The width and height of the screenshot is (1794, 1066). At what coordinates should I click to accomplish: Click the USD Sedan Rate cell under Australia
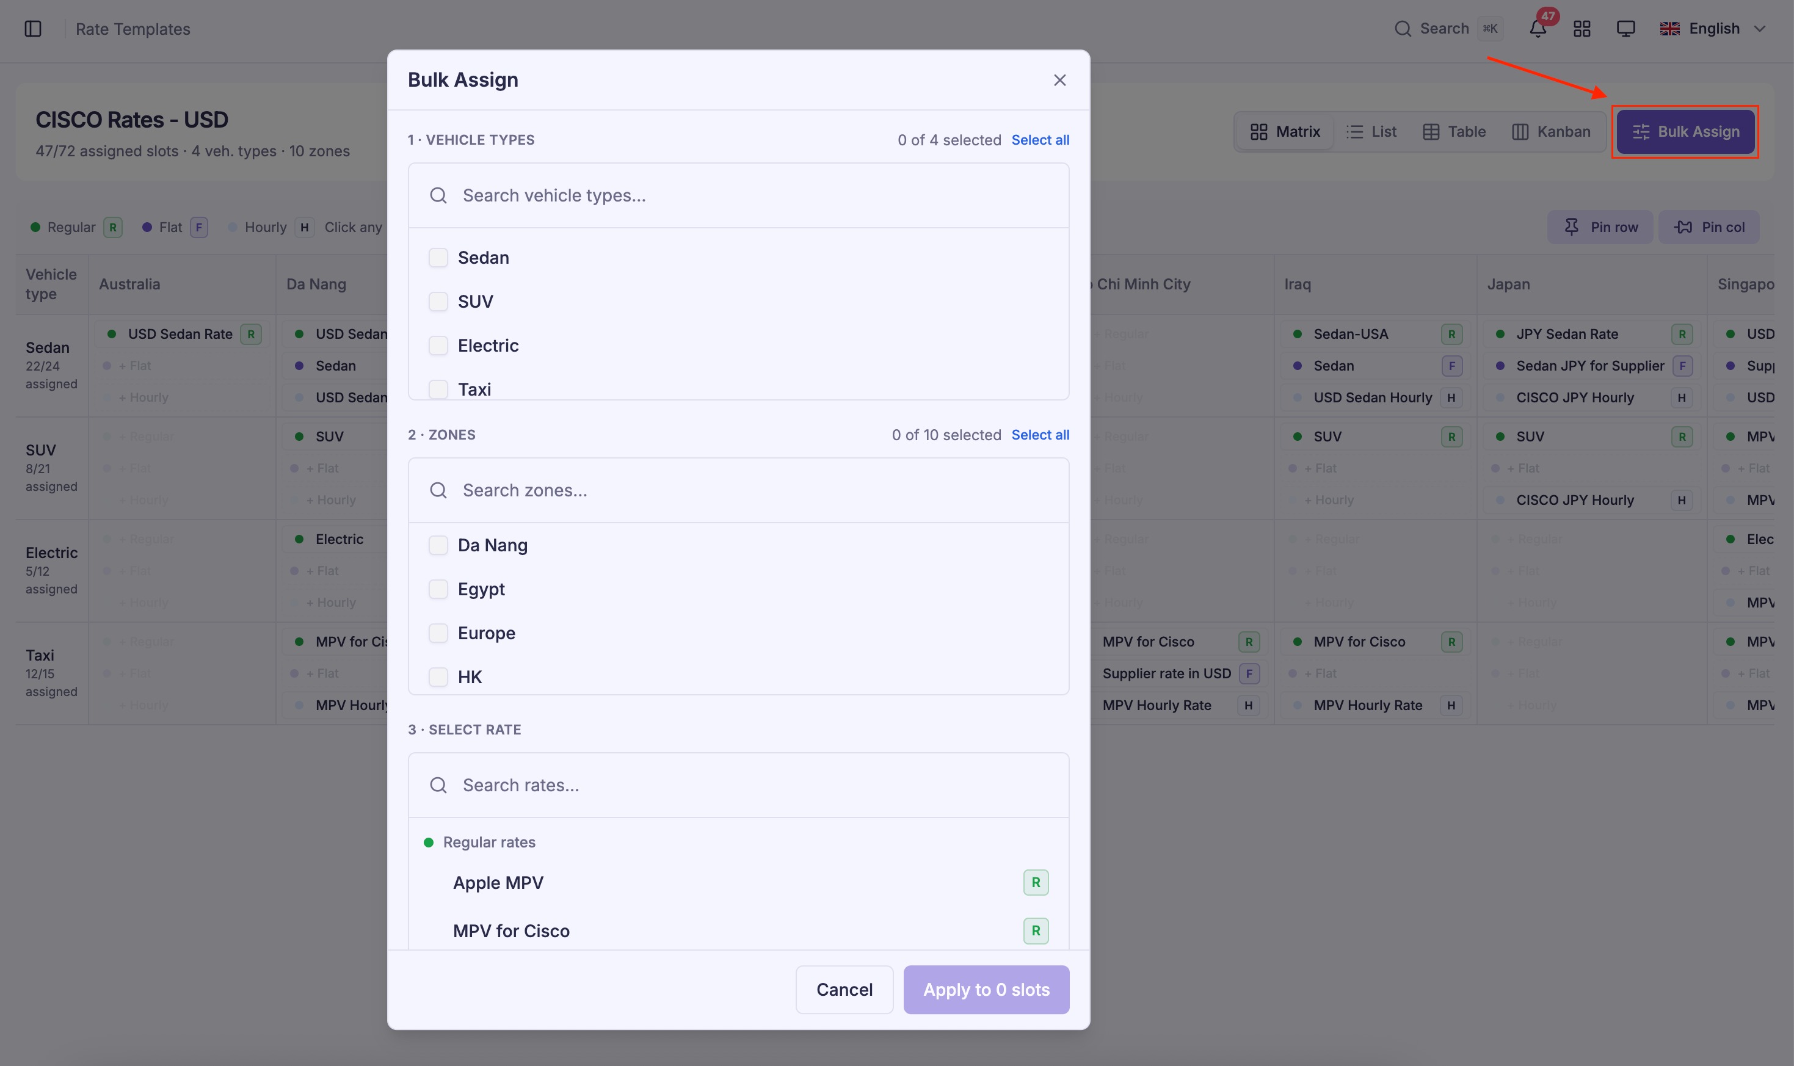point(183,334)
